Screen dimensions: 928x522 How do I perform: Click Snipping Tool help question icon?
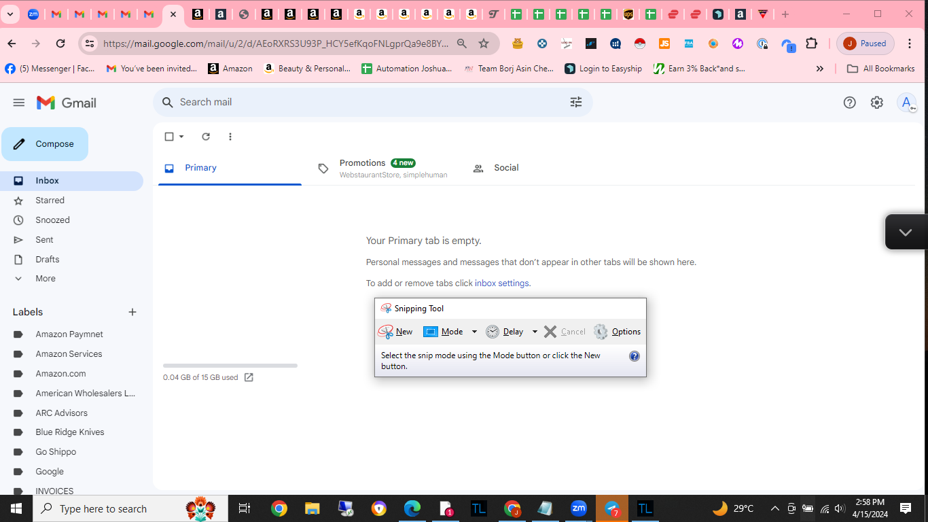[x=635, y=356]
